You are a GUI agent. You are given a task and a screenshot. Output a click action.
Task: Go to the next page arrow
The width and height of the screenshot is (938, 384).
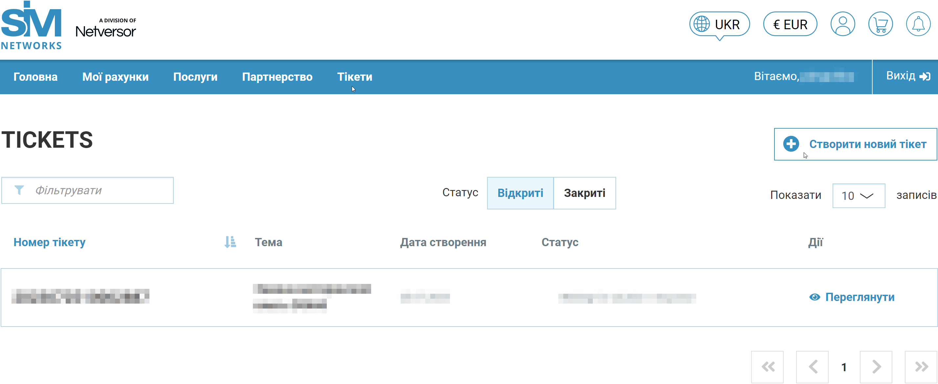pyautogui.click(x=876, y=367)
